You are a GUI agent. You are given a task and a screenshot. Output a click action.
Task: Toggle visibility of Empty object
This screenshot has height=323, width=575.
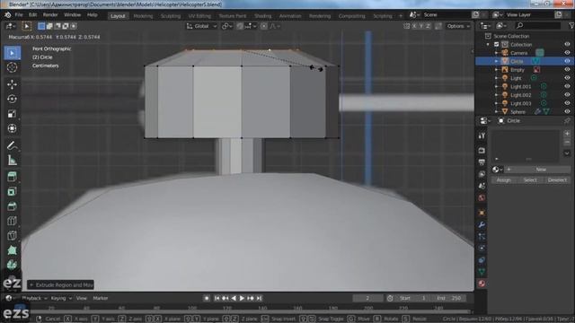tap(567, 70)
